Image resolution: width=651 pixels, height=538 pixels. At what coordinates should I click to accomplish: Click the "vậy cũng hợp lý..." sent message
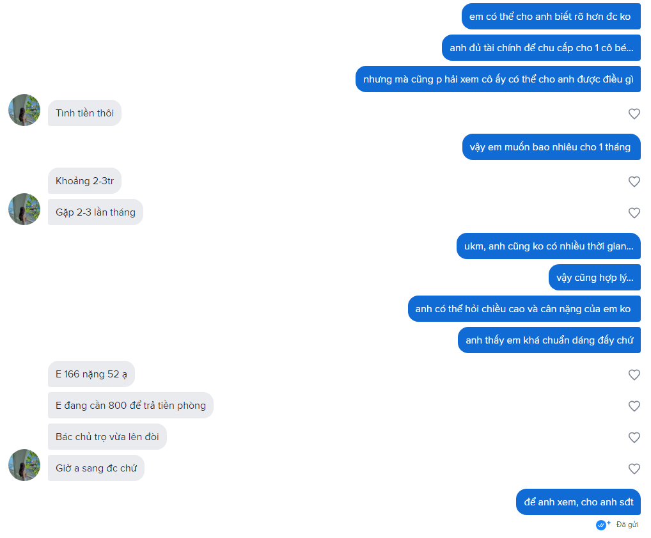click(x=594, y=278)
